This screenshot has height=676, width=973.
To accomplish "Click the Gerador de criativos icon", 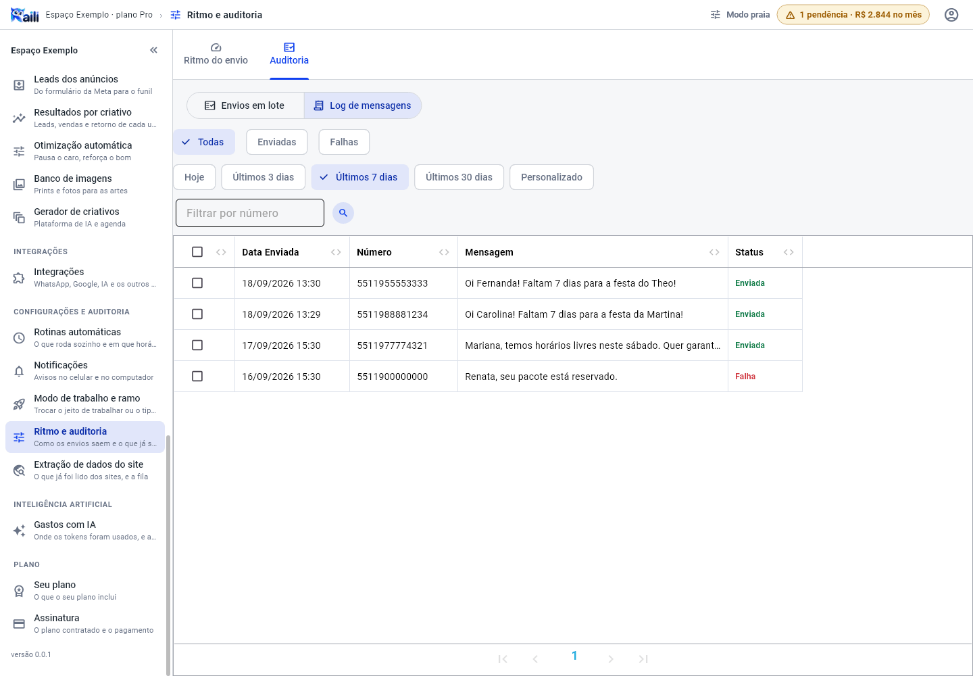I will coord(19,218).
